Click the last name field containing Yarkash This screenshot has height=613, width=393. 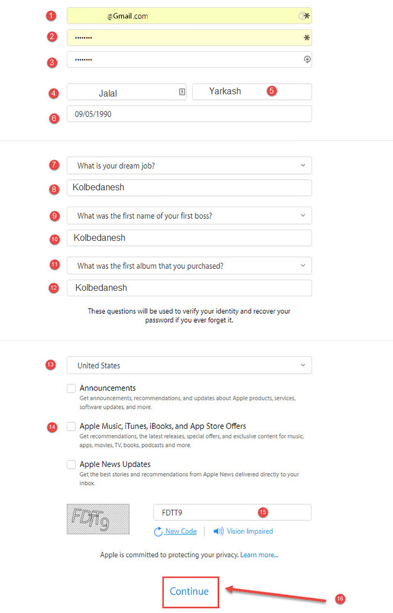coord(252,92)
